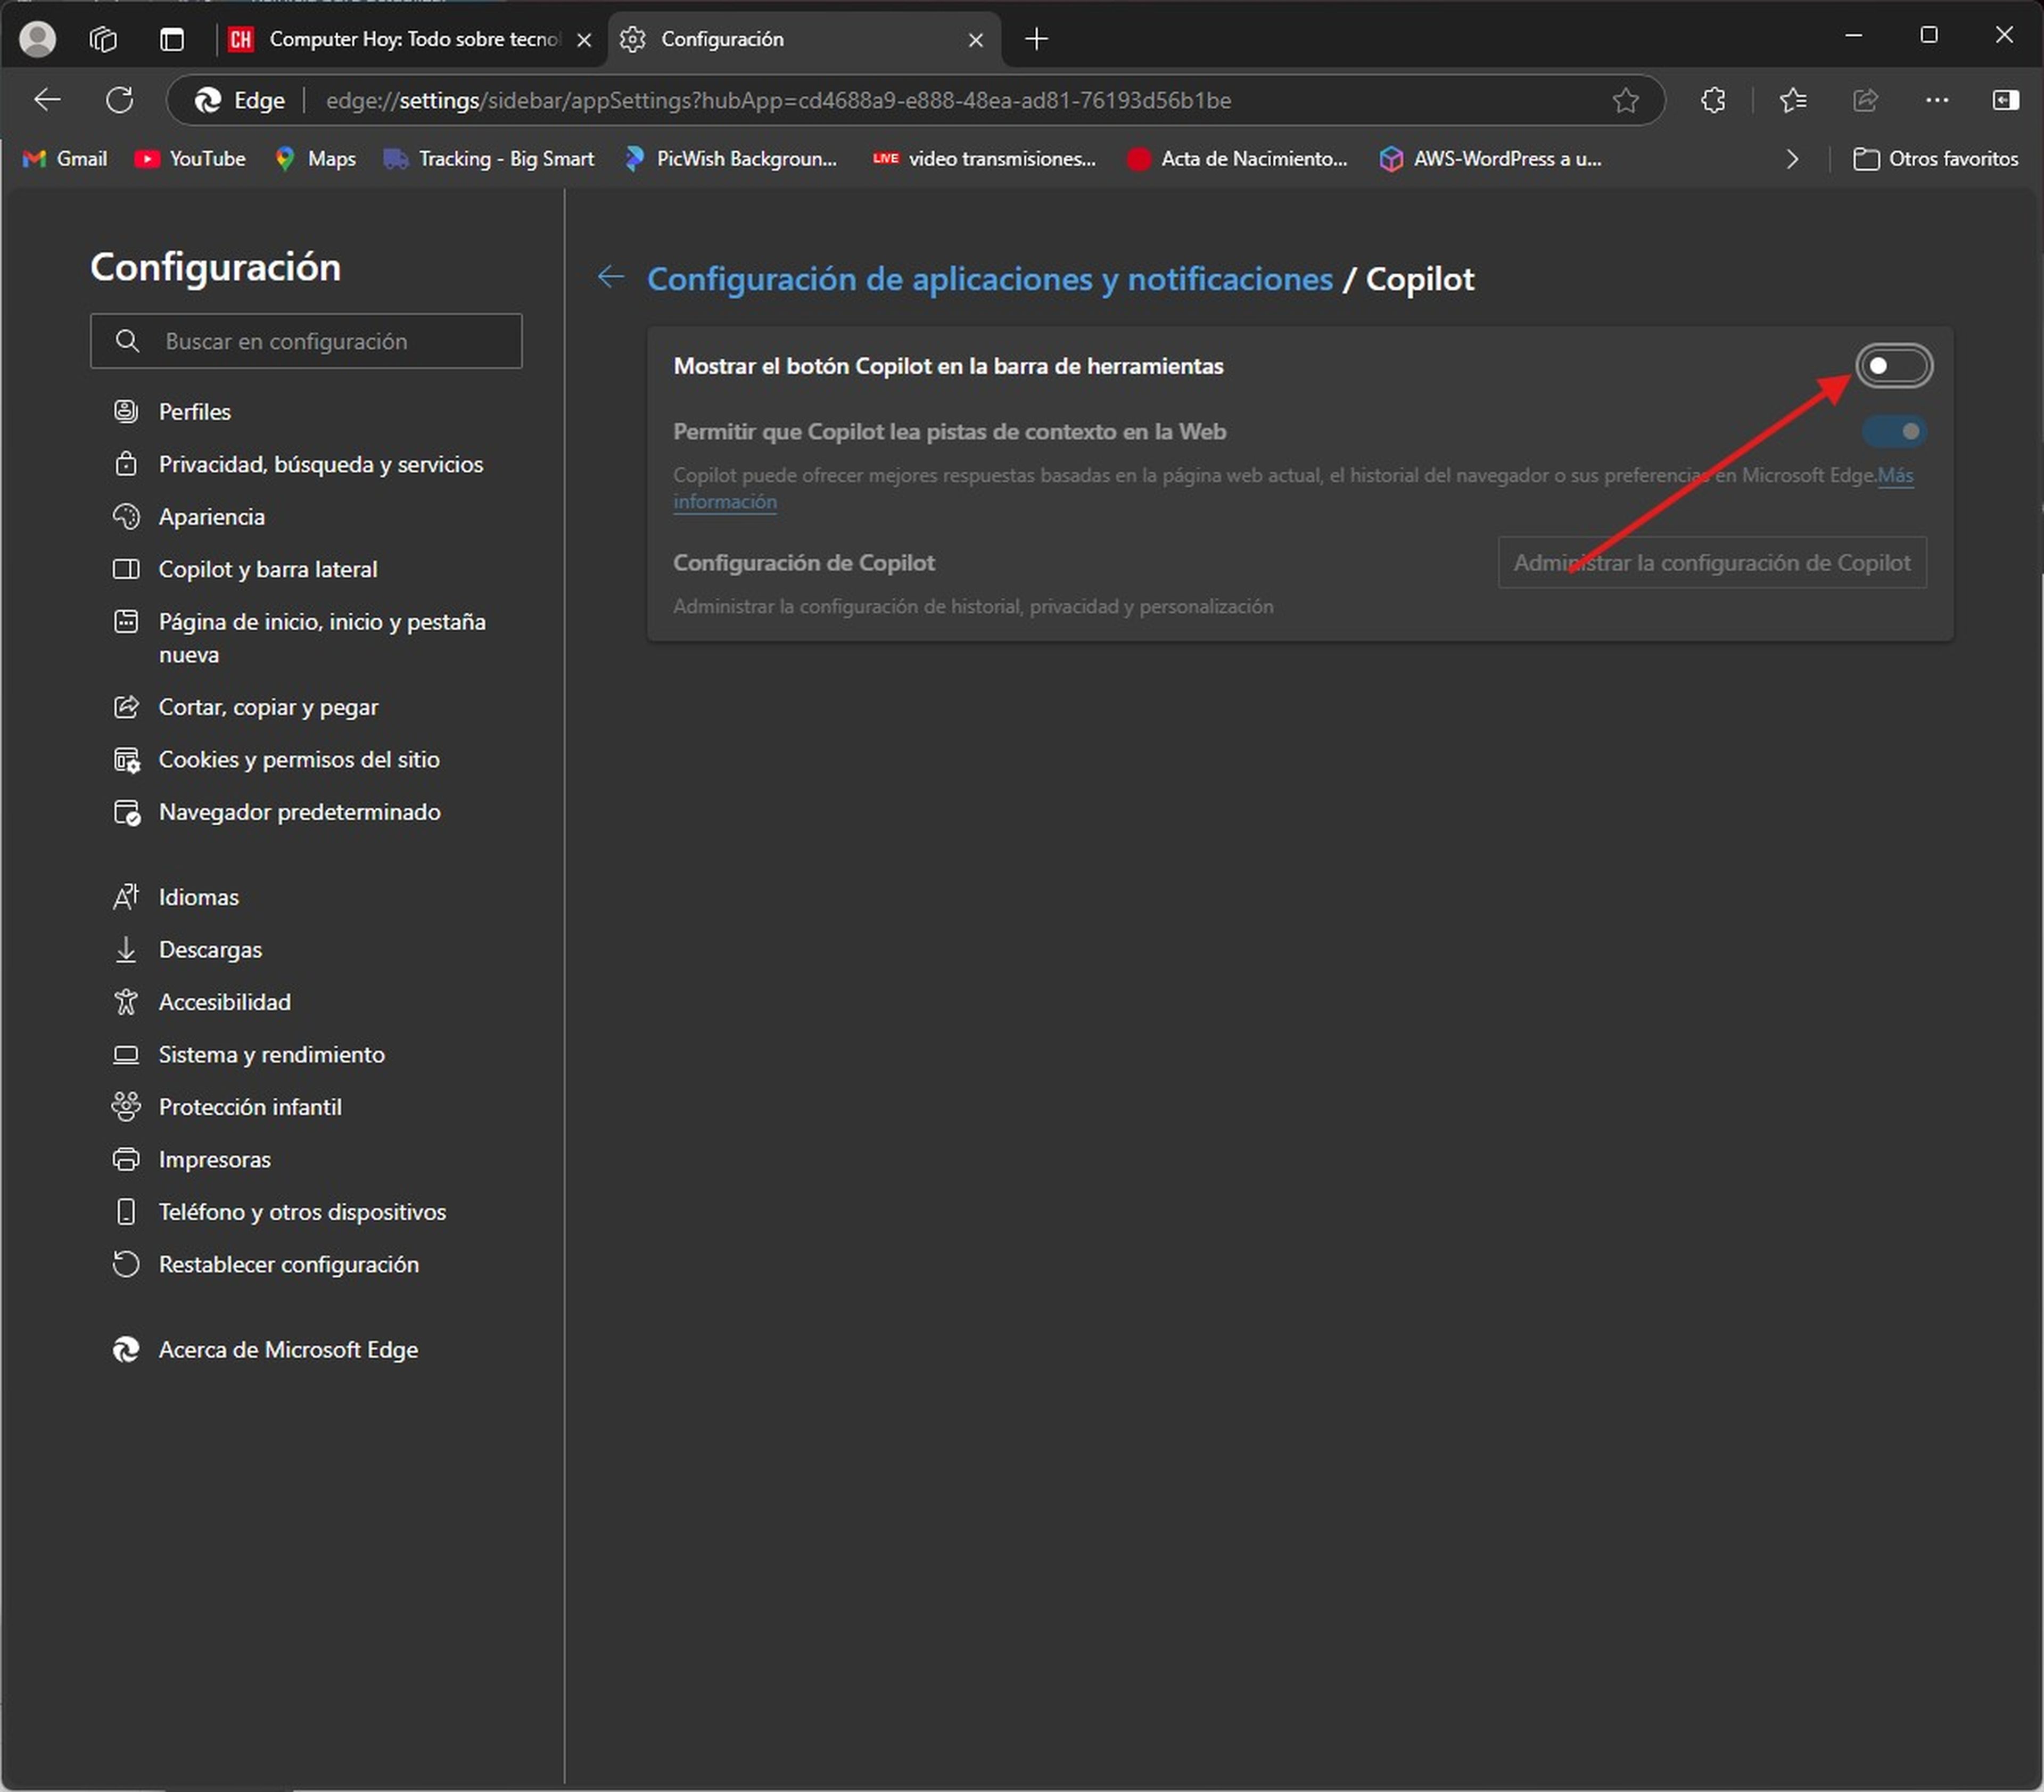
Task: Click the Buscar en configuración search field
Action: 306,341
